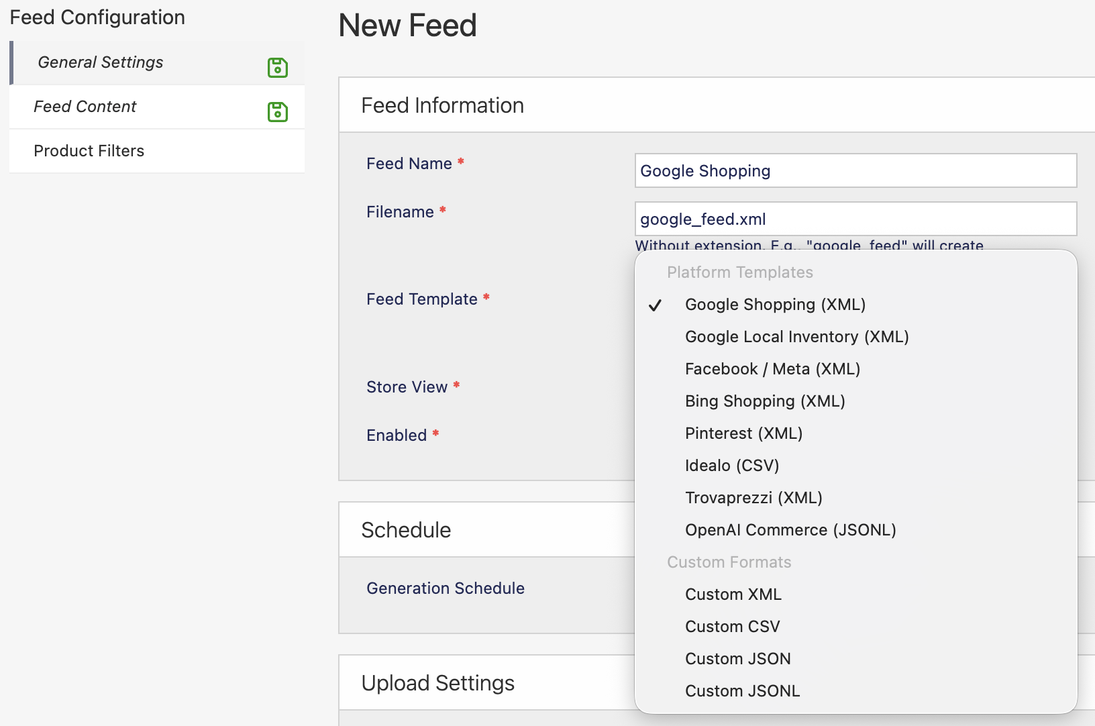Select Custom JSONL format option

[x=855, y=691]
